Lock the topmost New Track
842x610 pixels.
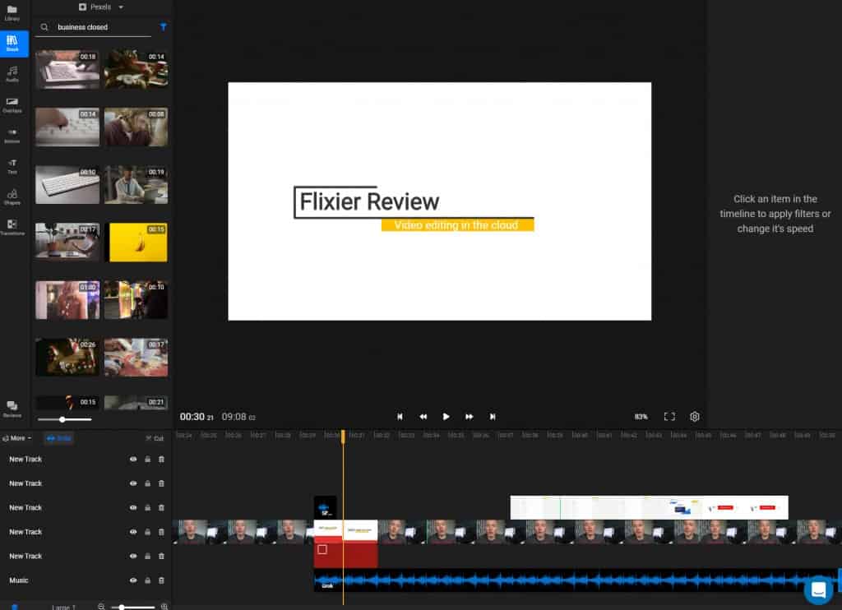pos(148,459)
